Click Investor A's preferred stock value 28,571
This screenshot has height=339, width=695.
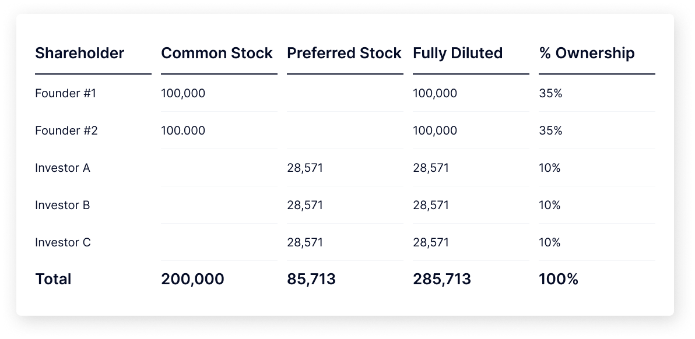tap(305, 168)
